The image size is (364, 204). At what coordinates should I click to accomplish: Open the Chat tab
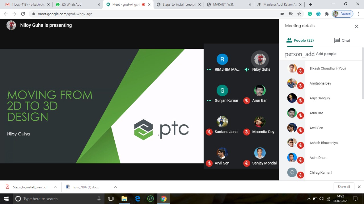342,40
